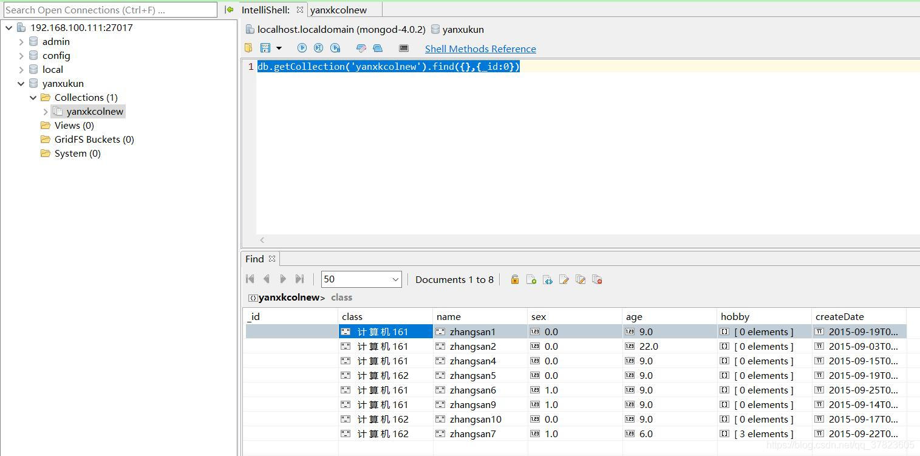This screenshot has height=456, width=920.
Task: Select the createDate cell 2015-09-25T0...
Action: (859, 390)
